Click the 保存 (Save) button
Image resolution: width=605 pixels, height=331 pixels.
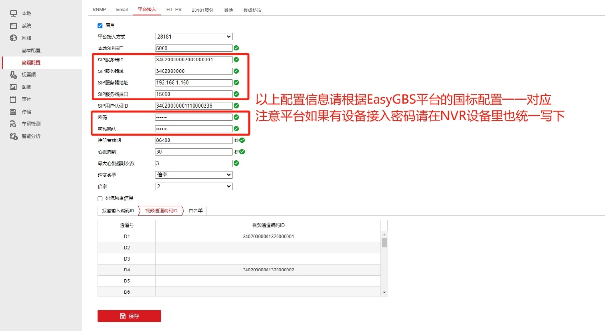(x=129, y=316)
